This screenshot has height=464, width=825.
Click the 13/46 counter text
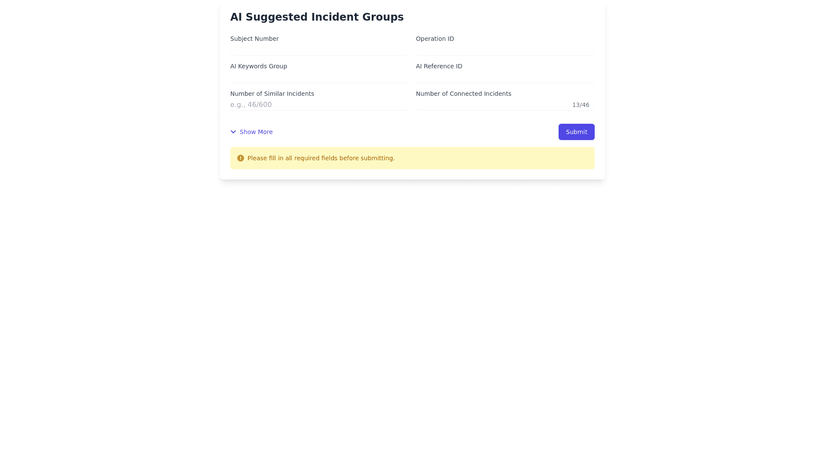pyautogui.click(x=581, y=105)
